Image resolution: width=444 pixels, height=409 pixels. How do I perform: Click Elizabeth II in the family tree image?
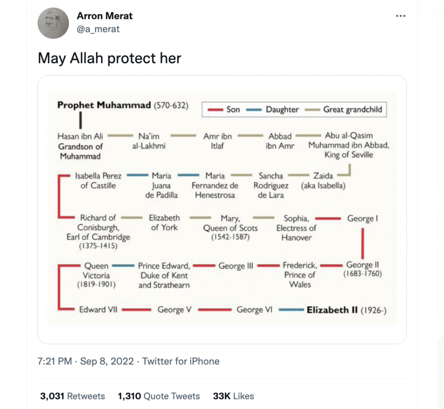coord(333,310)
